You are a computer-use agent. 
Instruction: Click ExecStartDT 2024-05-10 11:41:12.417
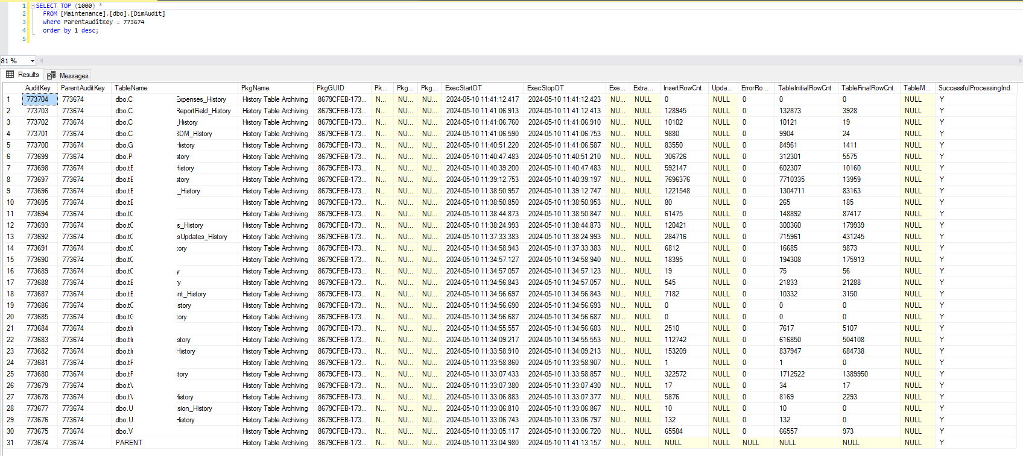pyautogui.click(x=483, y=99)
